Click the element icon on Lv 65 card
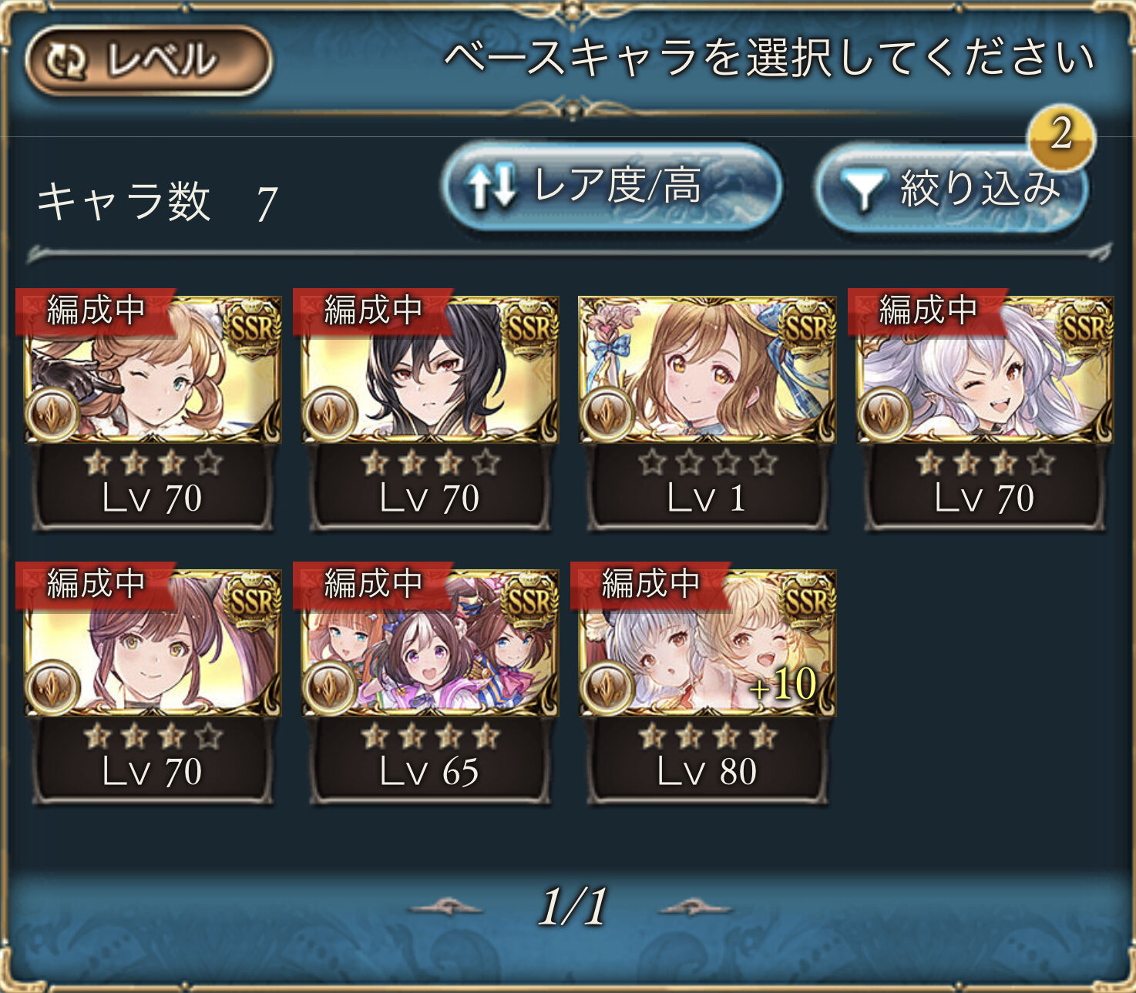Viewport: 1136px width, 993px height. tap(329, 688)
